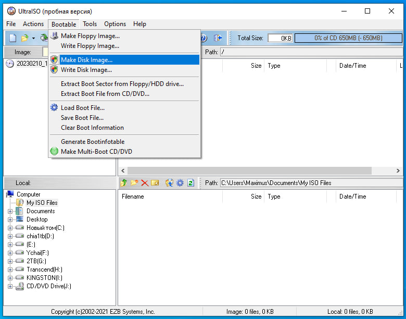Viewport: 406px width, 319px height.
Task: Choose Make Multi-Boot CD/DVD entry
Action: pos(124,152)
